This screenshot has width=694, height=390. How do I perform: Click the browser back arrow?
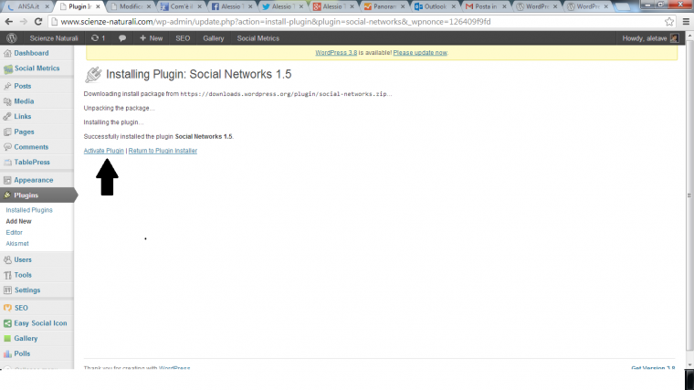(x=9, y=22)
